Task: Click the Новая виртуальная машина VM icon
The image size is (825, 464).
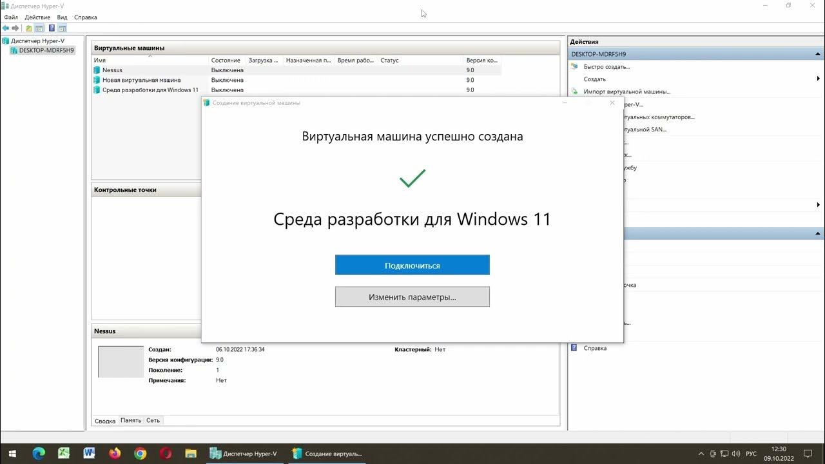Action: tap(97, 80)
